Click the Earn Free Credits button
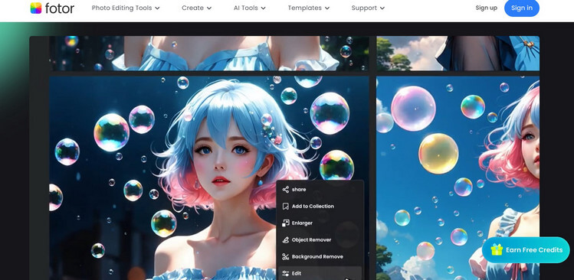Viewport: 574px width, 280px height. tap(526, 250)
